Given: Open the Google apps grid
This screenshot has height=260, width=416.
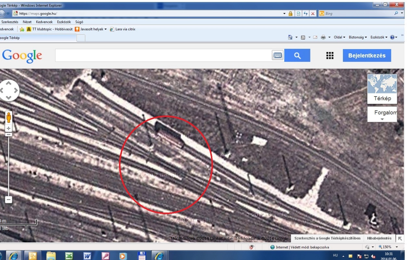Looking at the screenshot, I should pos(330,56).
